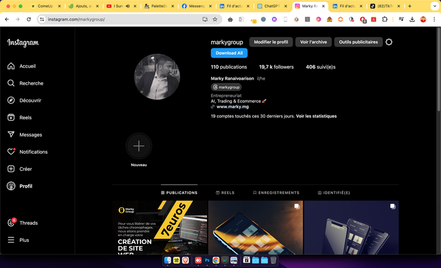Bookmark this page with star icon
Viewport: 441px width, 268px height.
tap(215, 19)
